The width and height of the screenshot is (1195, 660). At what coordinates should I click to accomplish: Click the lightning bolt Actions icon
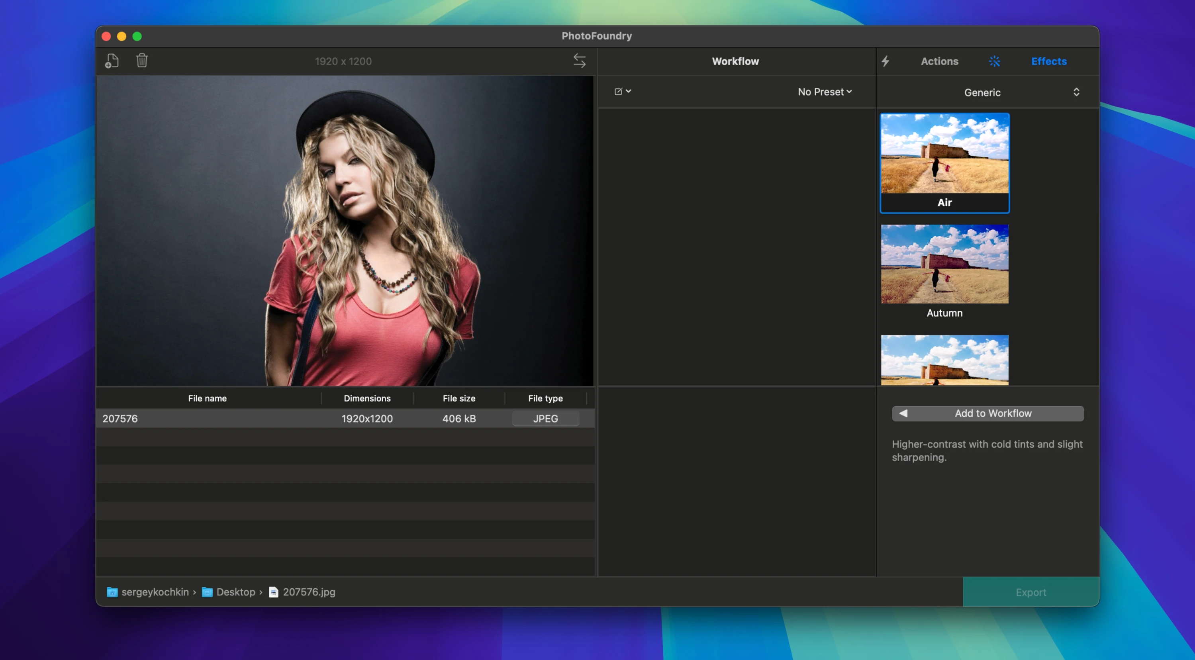885,61
